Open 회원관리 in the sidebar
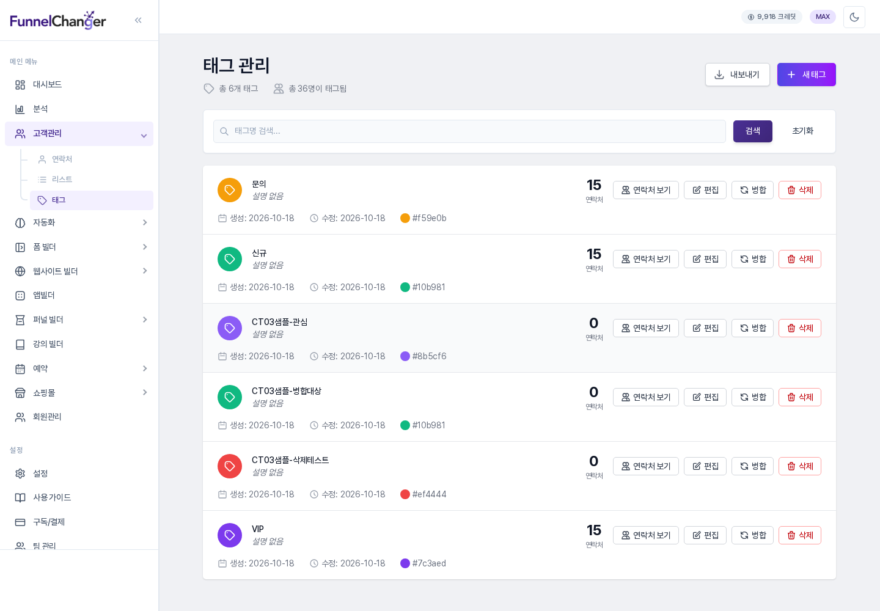This screenshot has width=880, height=611. click(x=79, y=417)
